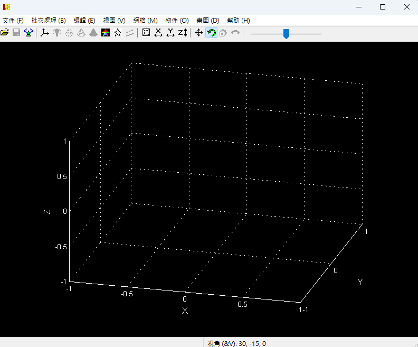Expand the 編輯 (E) menu
418x347 pixels.
(x=84, y=20)
